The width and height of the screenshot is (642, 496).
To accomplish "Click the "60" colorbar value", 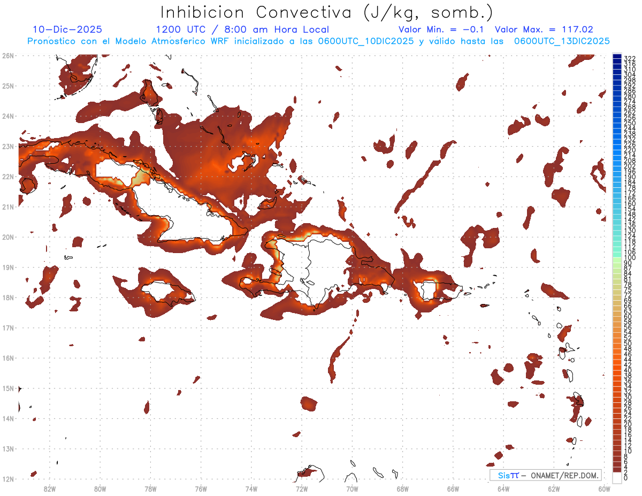I will point(628,317).
